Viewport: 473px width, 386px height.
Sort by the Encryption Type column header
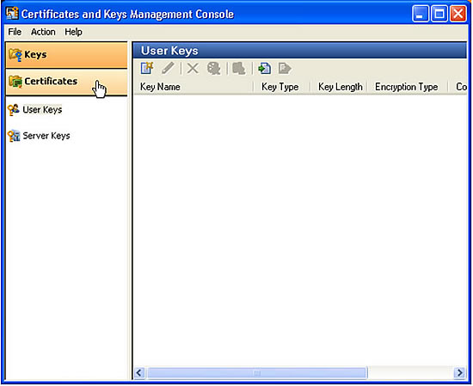[407, 87]
